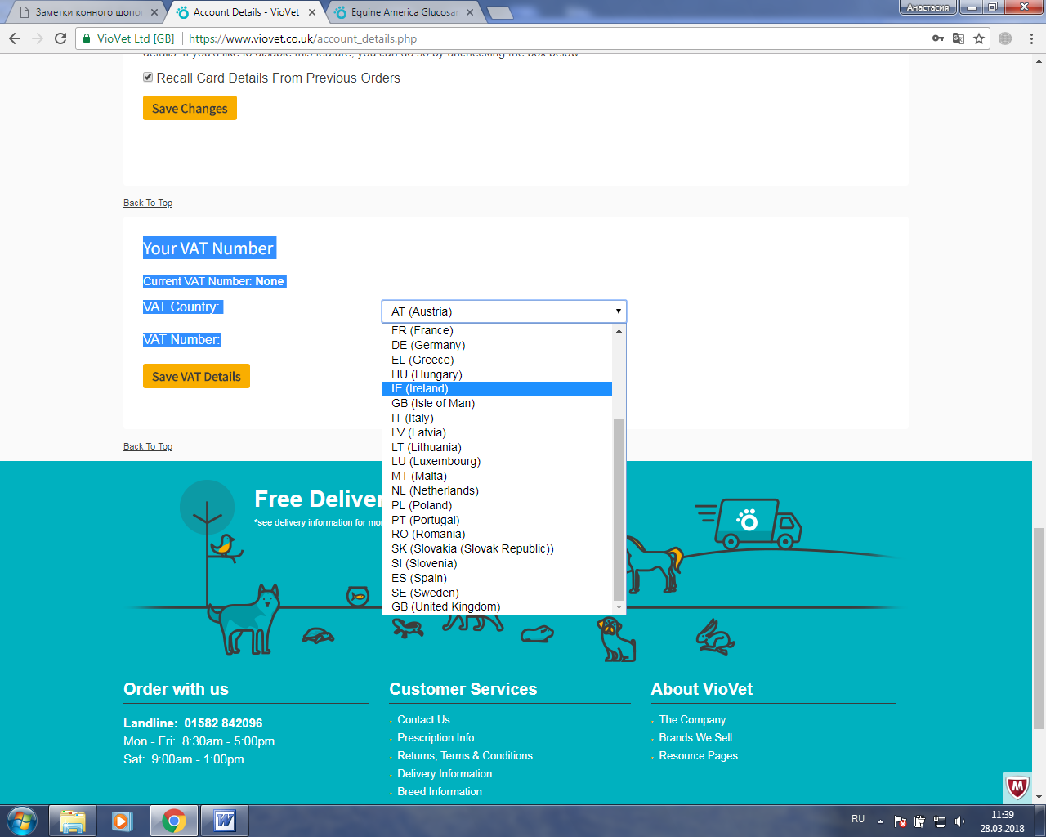Go back to the previous page

(x=15, y=38)
